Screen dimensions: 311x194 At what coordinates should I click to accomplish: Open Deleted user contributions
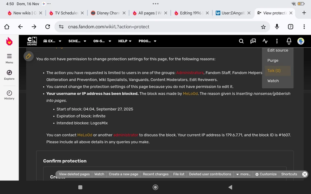click(x=210, y=174)
